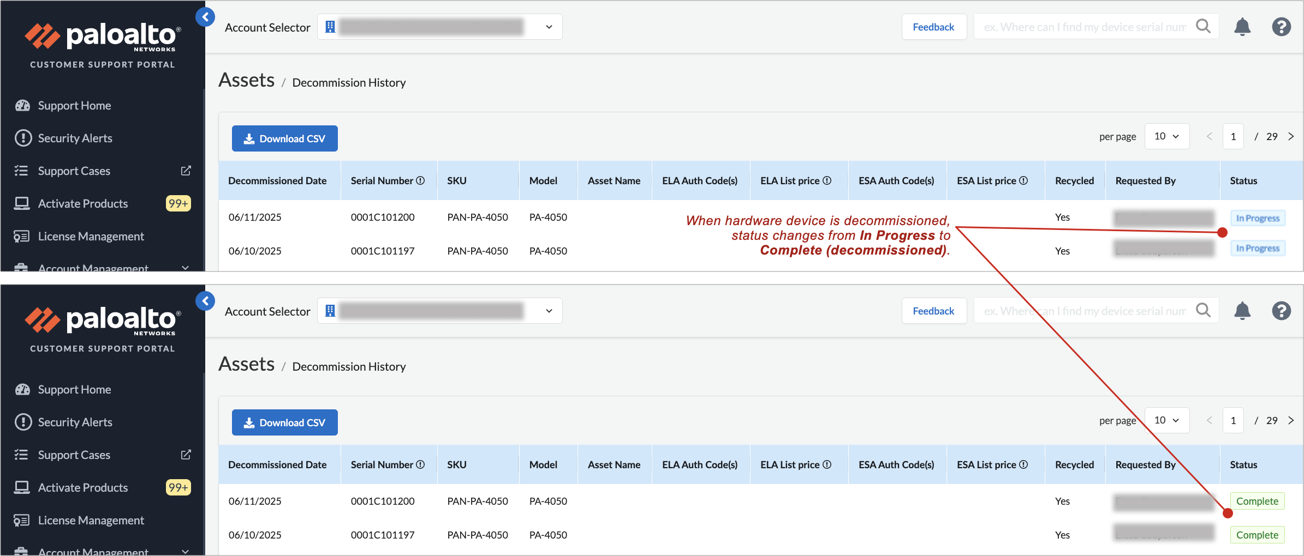Click the In Progress status badge
Screen dimensions: 1304x556
click(1258, 217)
